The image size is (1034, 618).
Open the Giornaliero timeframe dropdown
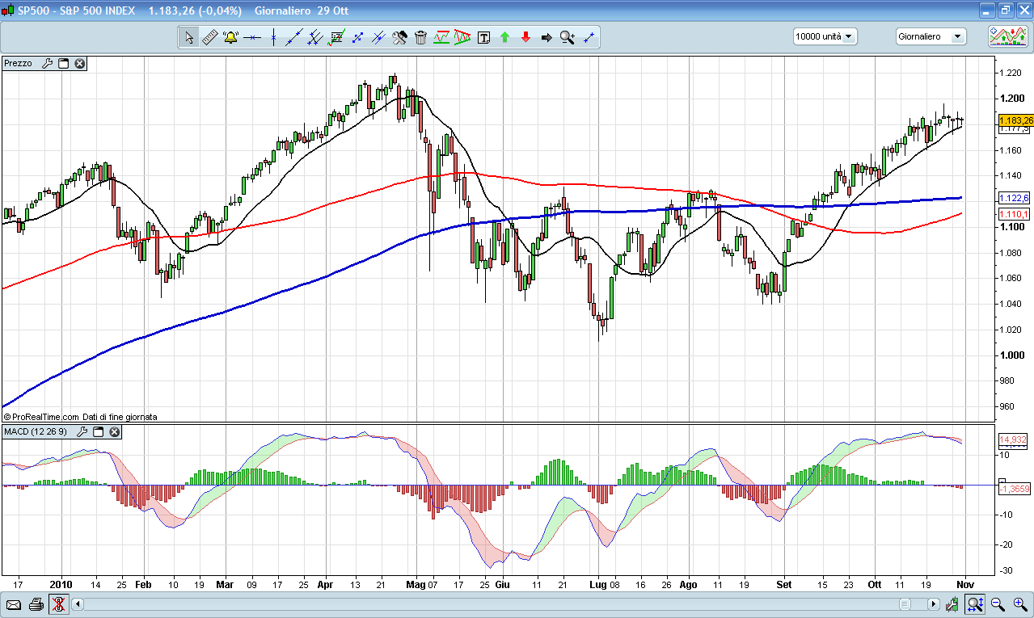[x=931, y=36]
